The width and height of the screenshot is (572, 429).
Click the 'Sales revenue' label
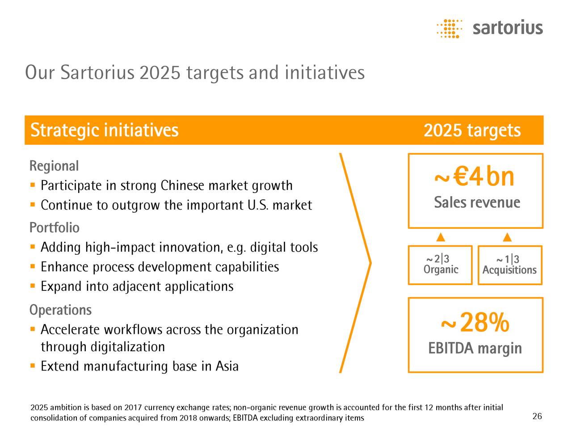[477, 202]
